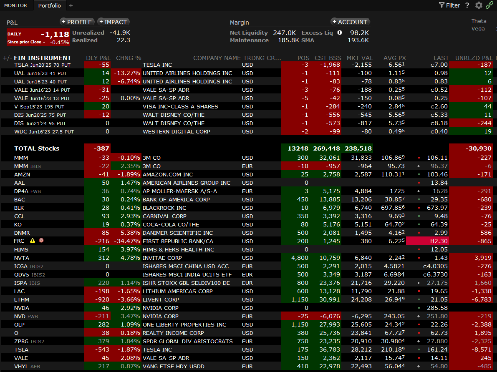Click the green chain link icon

[x=489, y=5]
